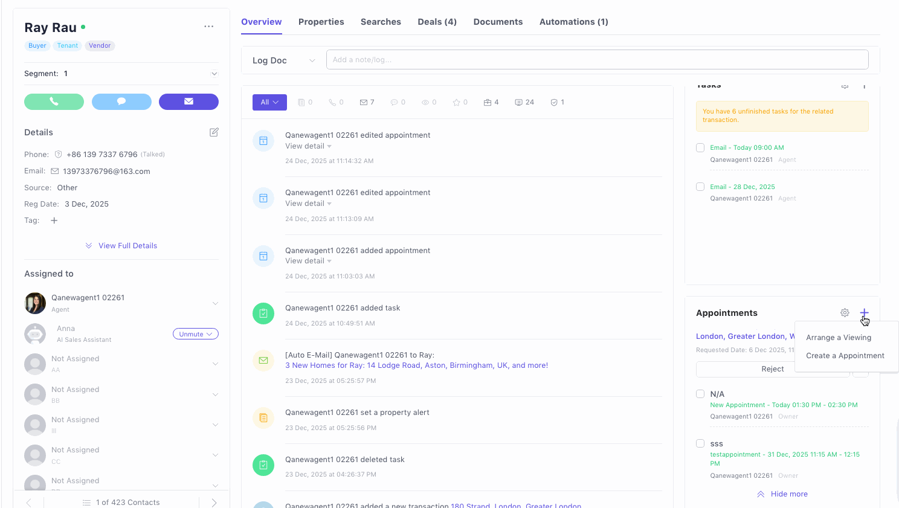Open Appointments settings gear icon

point(845,313)
